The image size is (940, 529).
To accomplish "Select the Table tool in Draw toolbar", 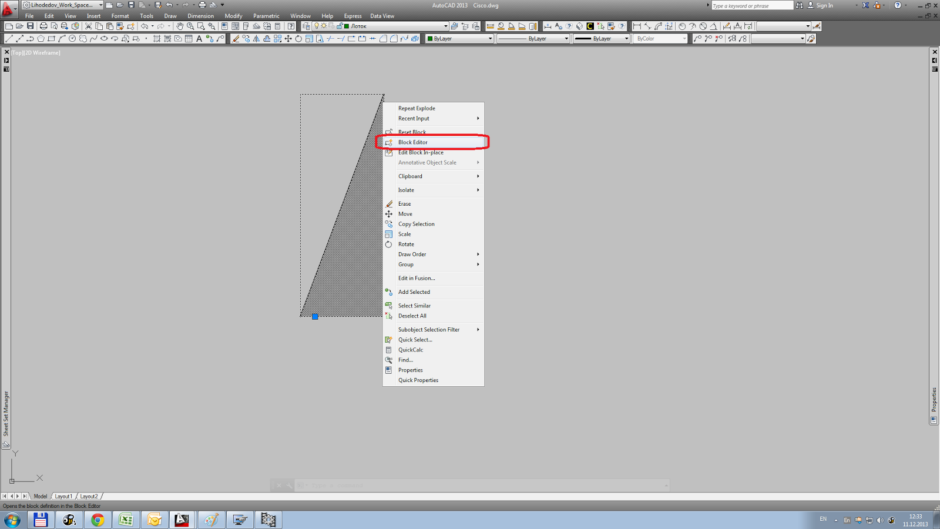I will click(x=189, y=38).
